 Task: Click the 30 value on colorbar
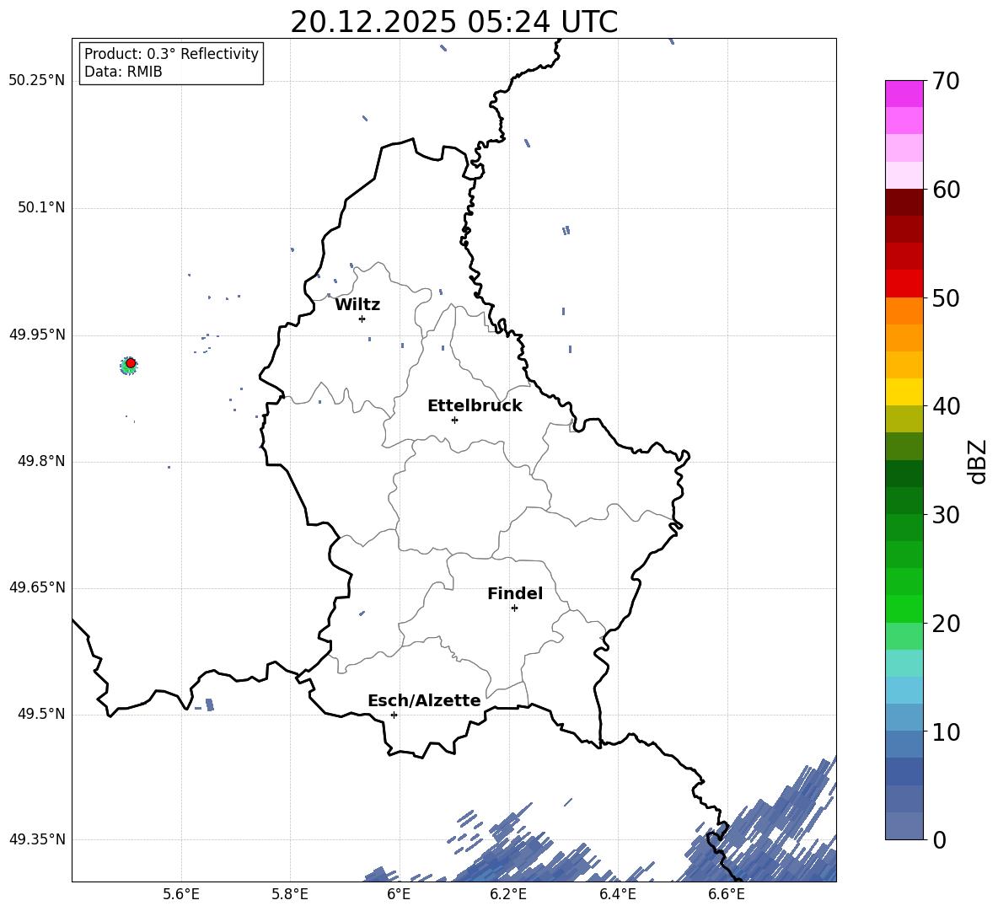click(946, 515)
